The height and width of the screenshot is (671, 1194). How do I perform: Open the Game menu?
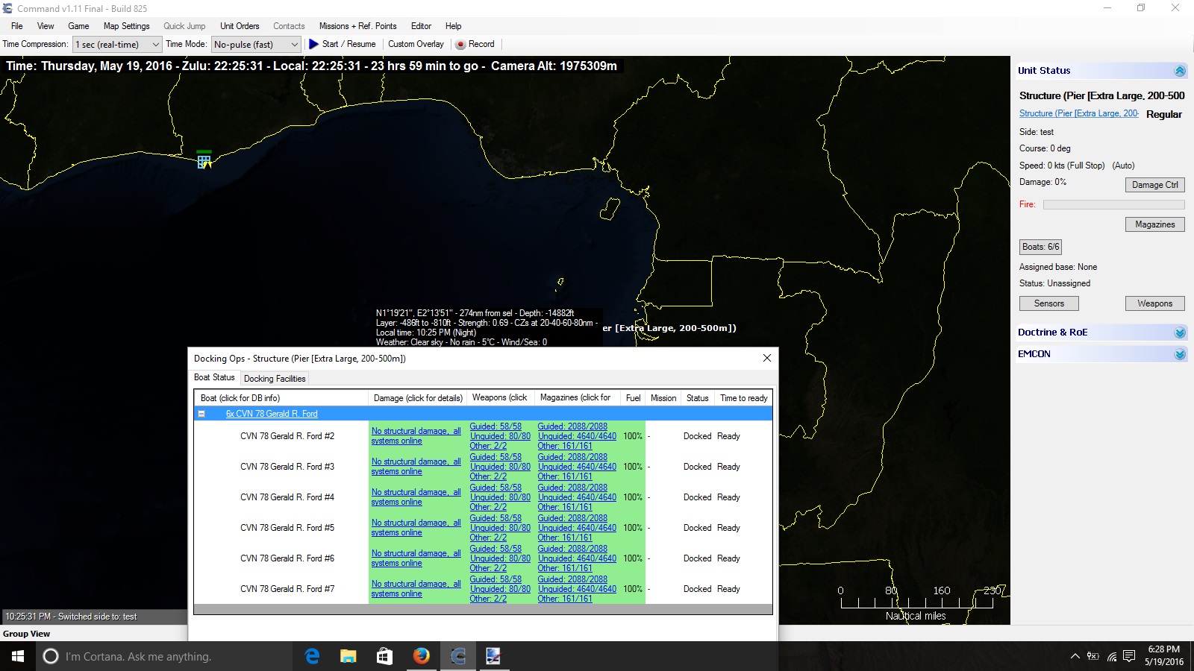tap(78, 26)
